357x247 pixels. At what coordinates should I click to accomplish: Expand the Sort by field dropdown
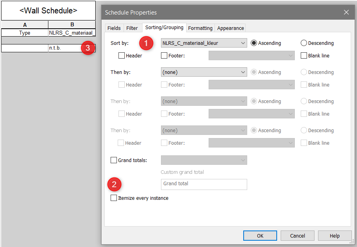click(204, 43)
